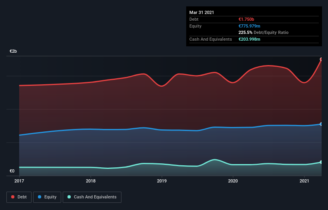The width and height of the screenshot is (328, 210).
Task: Click the €203.998m cash value
Action: pos(249,39)
